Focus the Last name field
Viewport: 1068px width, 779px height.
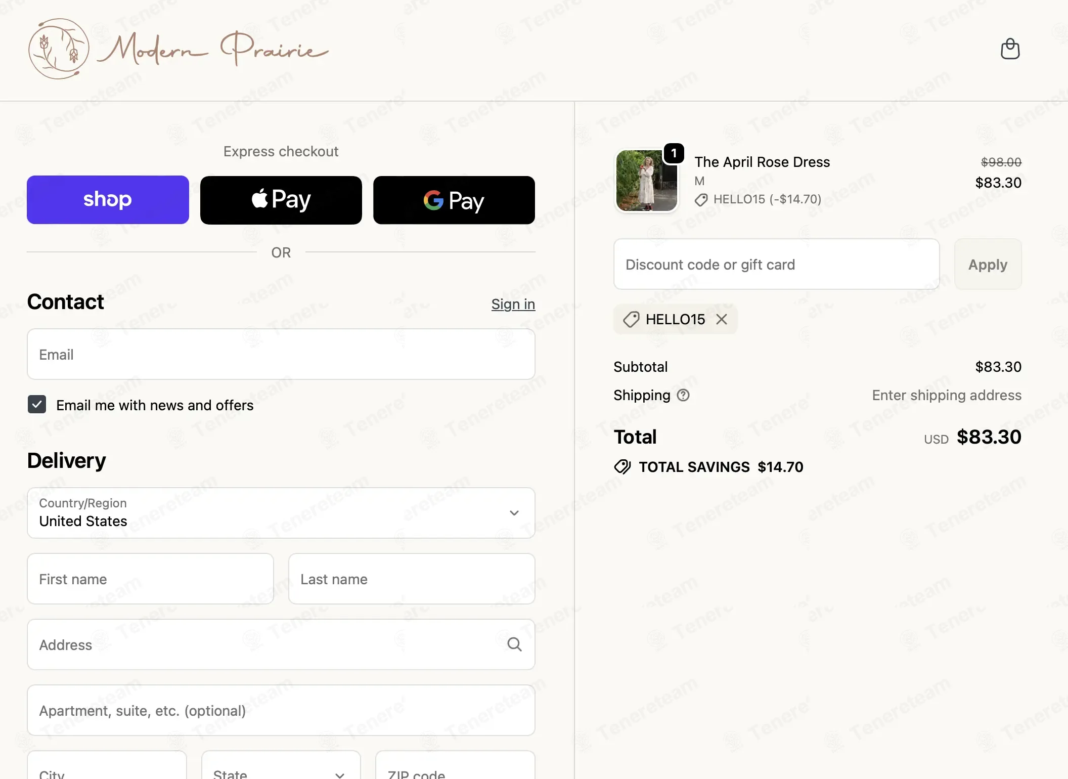412,579
